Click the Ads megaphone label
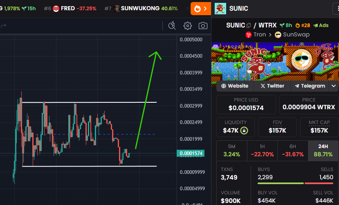The height and width of the screenshot is (205, 339). pyautogui.click(x=321, y=25)
